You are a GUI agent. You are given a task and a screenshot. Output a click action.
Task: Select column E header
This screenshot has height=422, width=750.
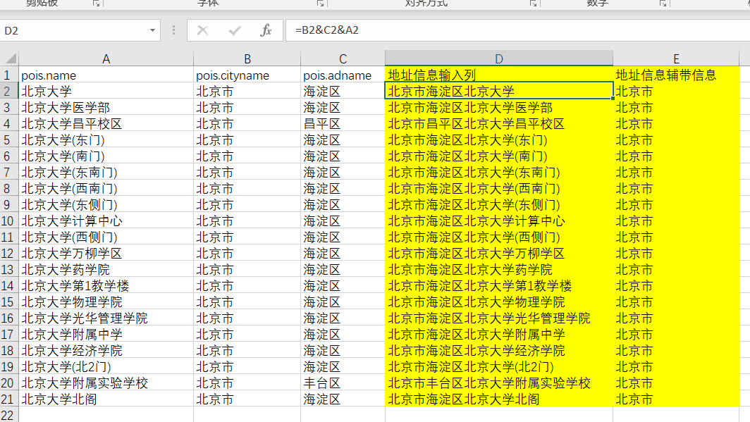[x=676, y=58]
